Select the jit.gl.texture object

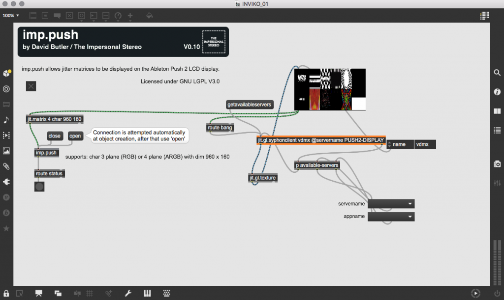click(x=263, y=178)
